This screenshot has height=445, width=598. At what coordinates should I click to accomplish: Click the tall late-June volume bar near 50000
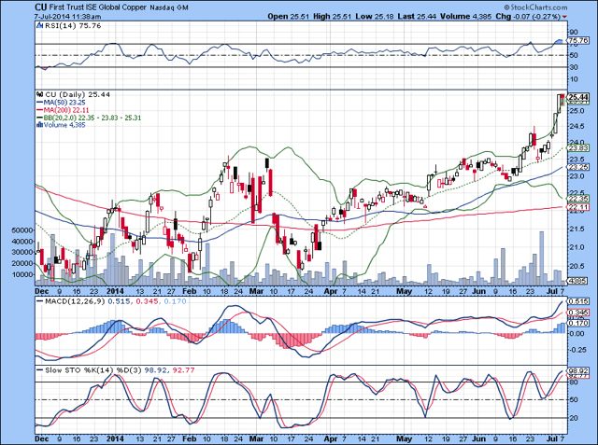[x=541, y=258]
